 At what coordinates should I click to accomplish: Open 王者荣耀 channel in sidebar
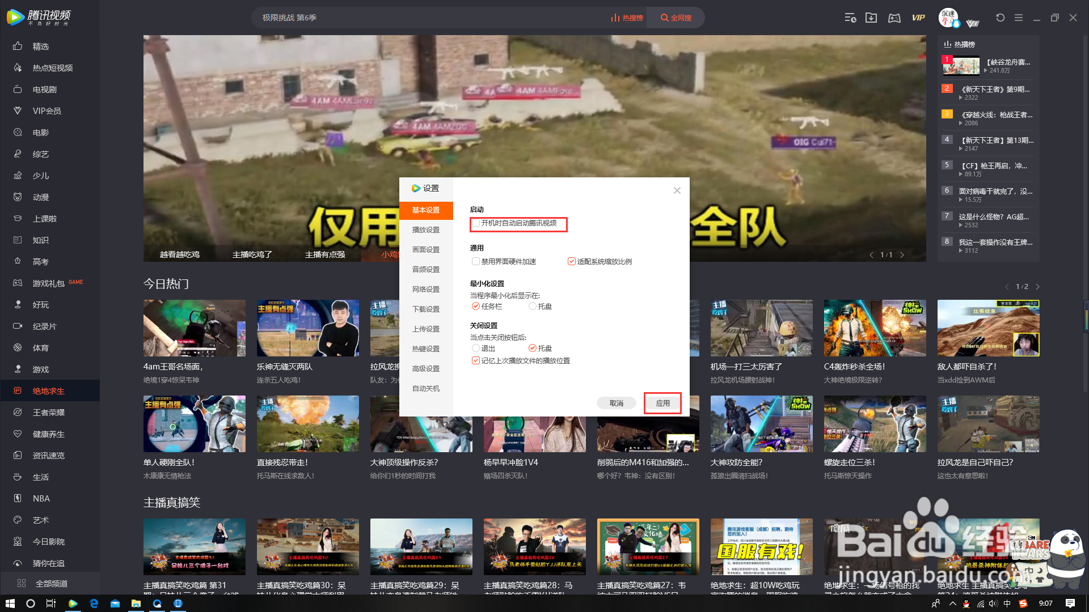[50, 413]
